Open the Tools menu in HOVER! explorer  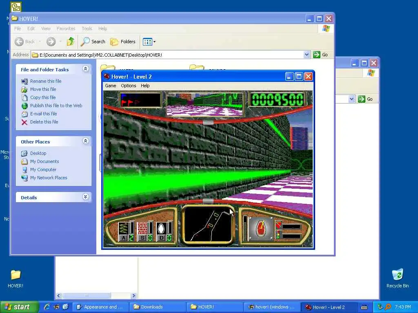coord(87,29)
